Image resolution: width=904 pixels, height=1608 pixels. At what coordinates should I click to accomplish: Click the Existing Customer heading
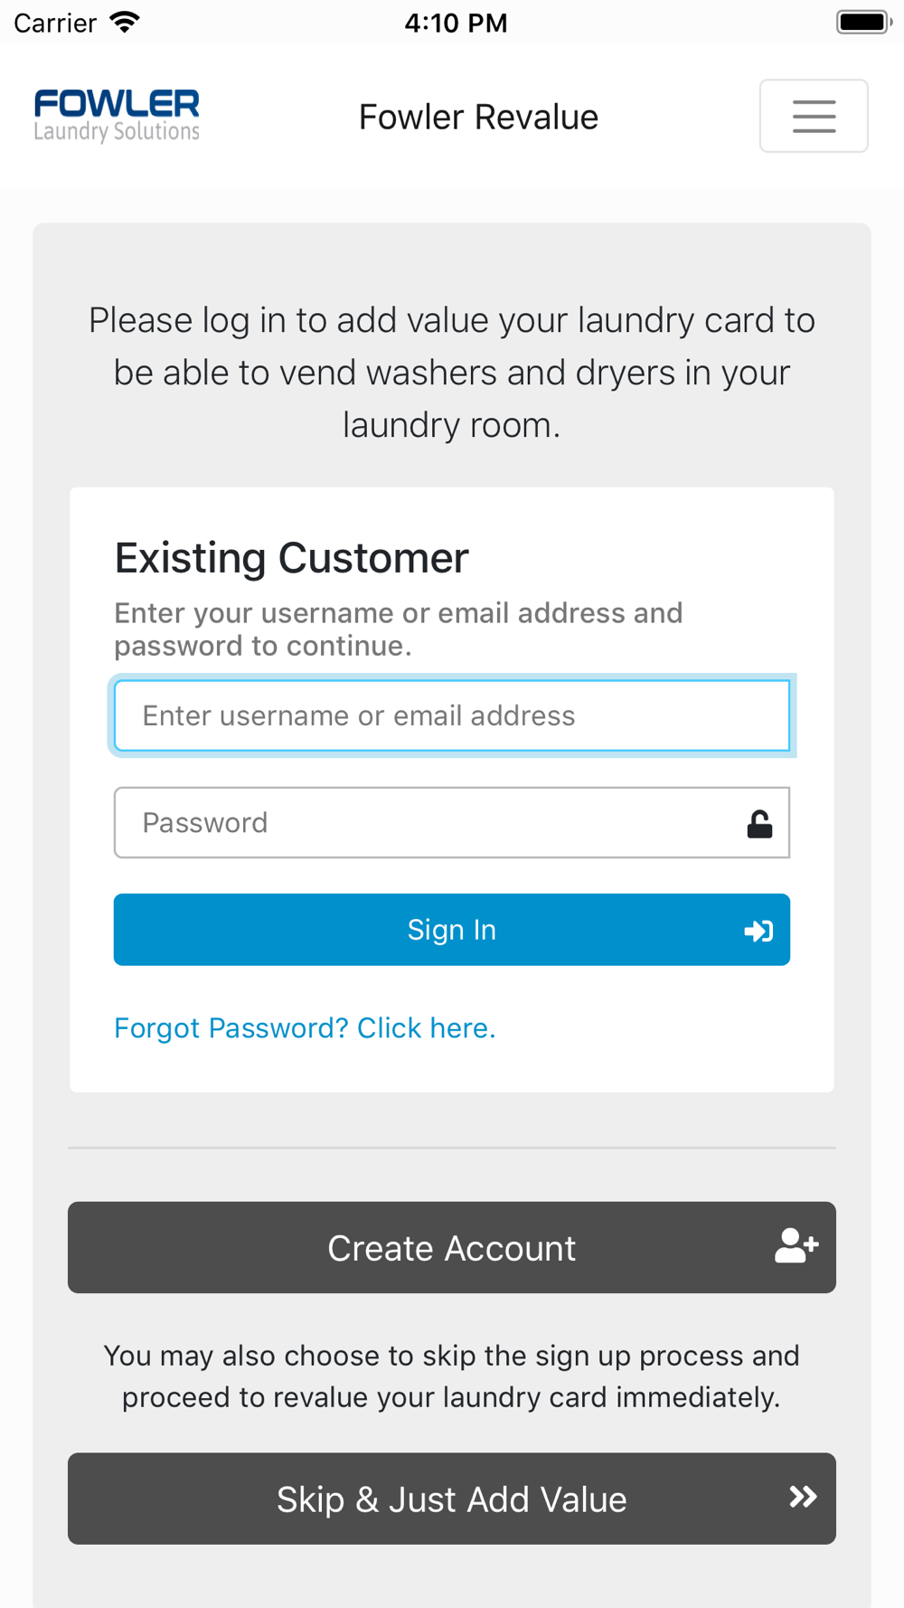coord(291,558)
